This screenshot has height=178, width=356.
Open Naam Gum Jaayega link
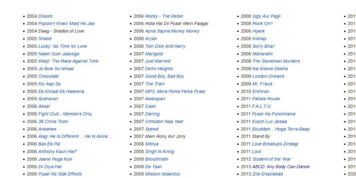click(59, 54)
